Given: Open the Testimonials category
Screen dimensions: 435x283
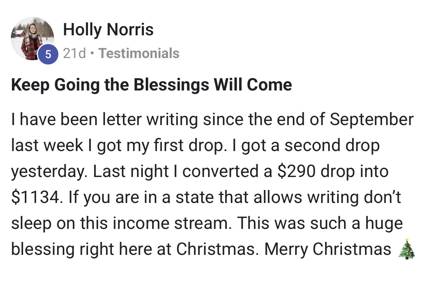Looking at the screenshot, I should pos(139,53).
